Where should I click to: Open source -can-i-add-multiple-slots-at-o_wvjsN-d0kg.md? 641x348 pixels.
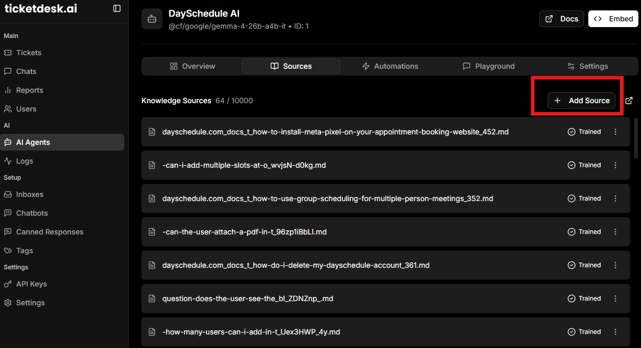pyautogui.click(x=244, y=165)
